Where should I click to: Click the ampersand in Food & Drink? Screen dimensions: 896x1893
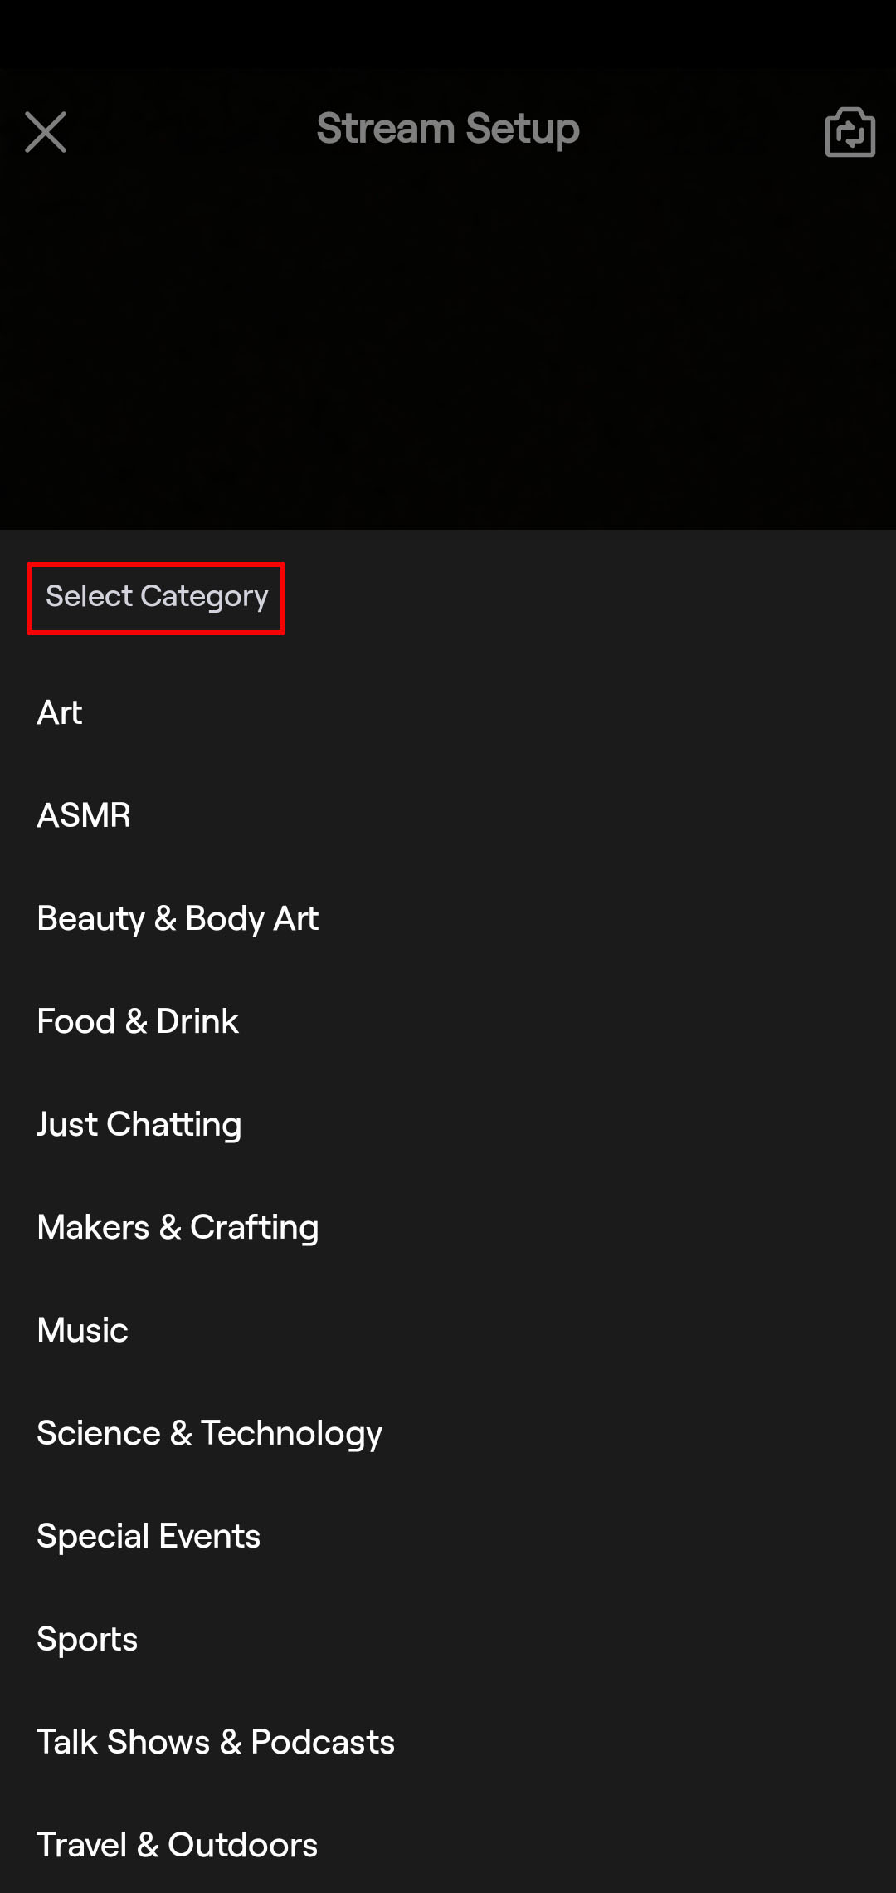coord(136,1022)
